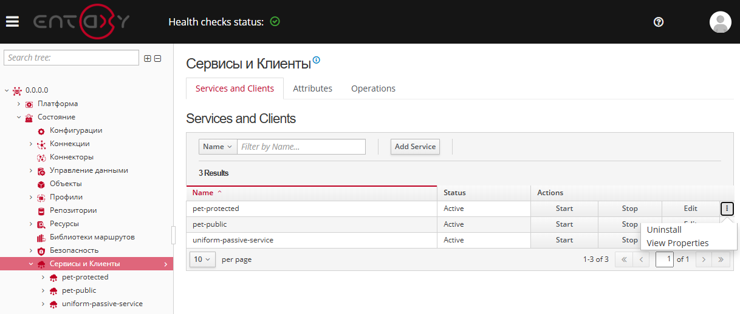This screenshot has width=740, height=314.
Task: Sort the table by Name column header
Action: 203,193
